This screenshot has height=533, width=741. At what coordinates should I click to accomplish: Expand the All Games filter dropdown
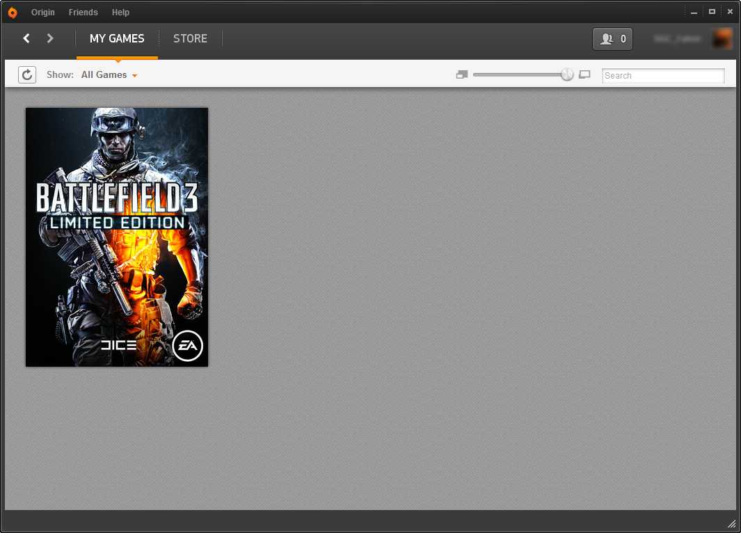109,74
